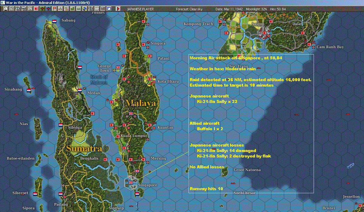Select the Japanese base icon at Kuantan
Screen dimensions: 364x212
point(150,125)
